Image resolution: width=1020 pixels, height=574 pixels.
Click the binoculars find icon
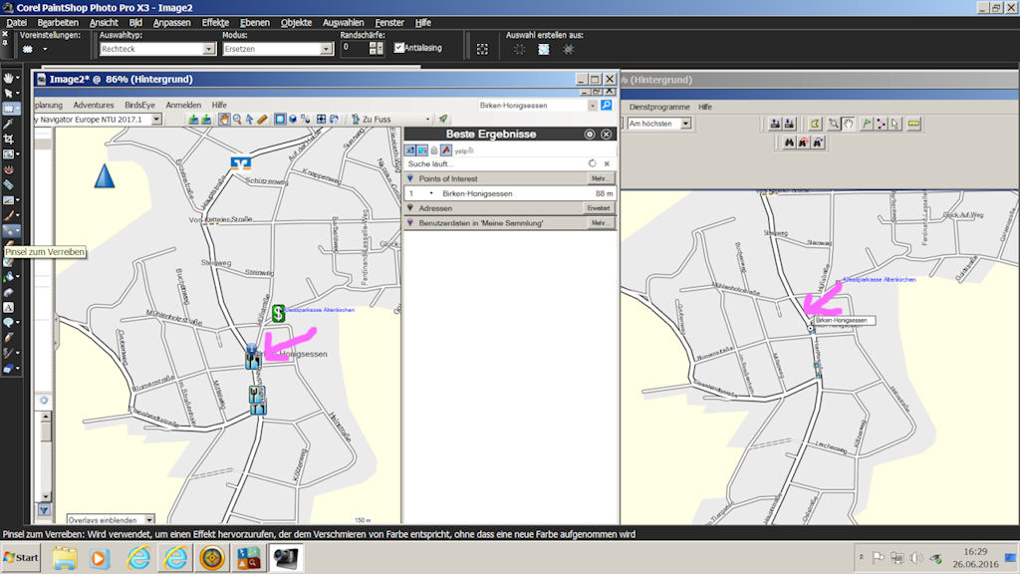tap(788, 143)
